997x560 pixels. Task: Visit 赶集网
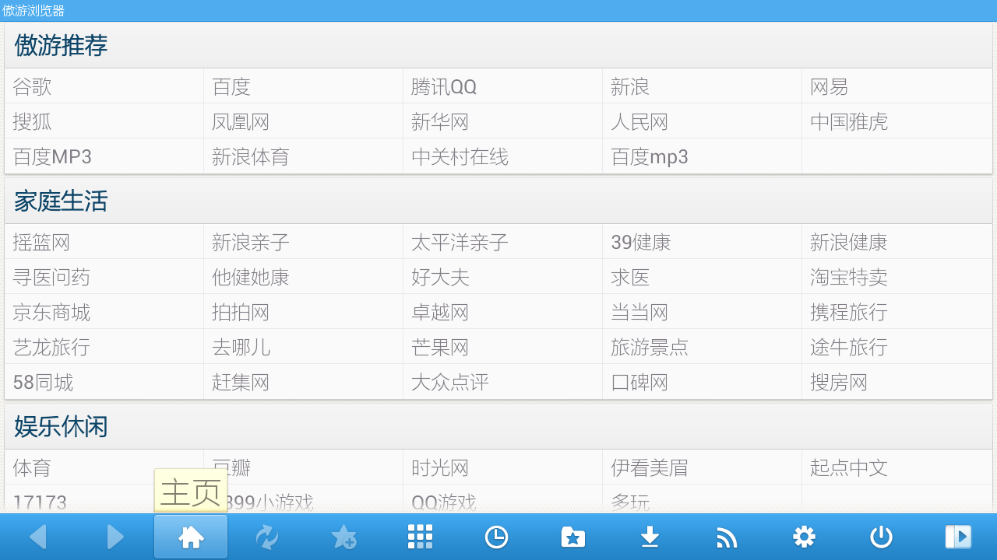click(241, 382)
